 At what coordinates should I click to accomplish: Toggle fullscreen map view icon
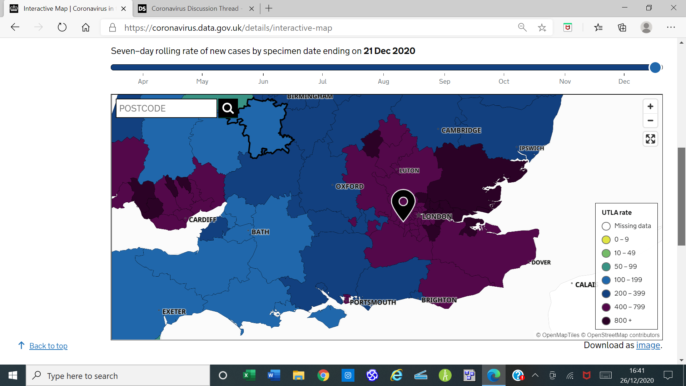650,139
